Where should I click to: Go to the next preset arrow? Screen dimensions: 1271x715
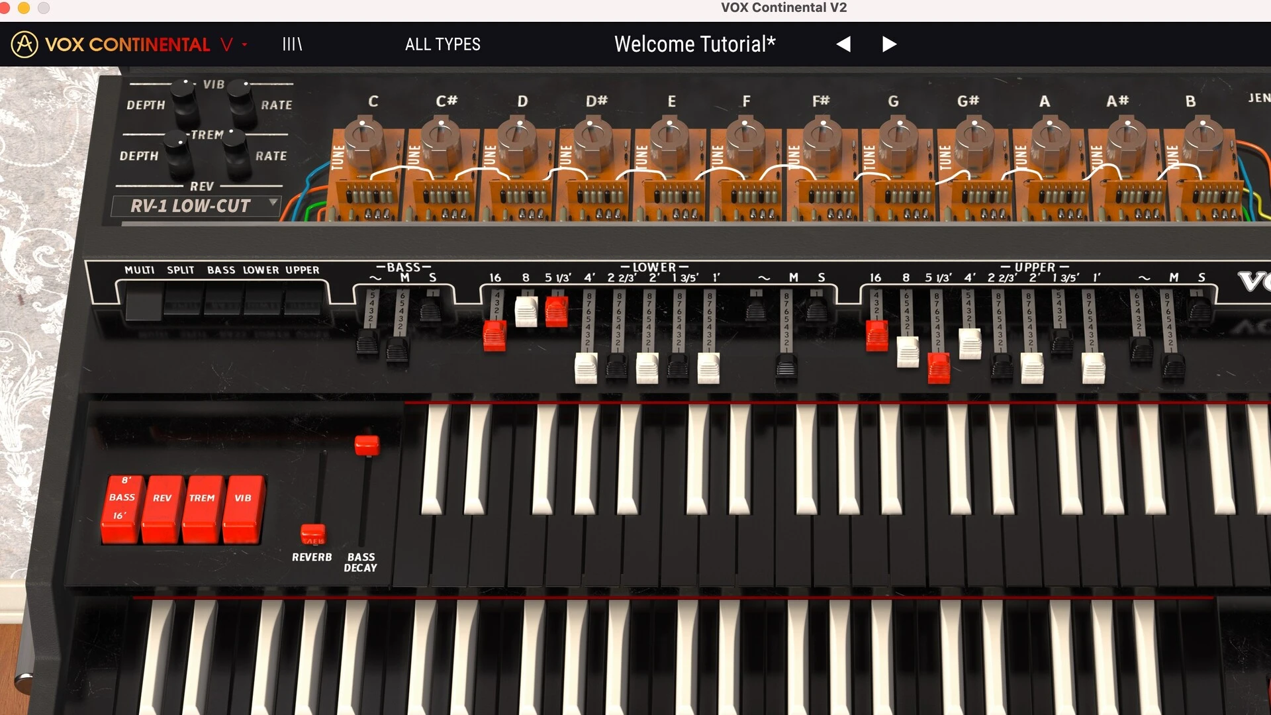(889, 44)
